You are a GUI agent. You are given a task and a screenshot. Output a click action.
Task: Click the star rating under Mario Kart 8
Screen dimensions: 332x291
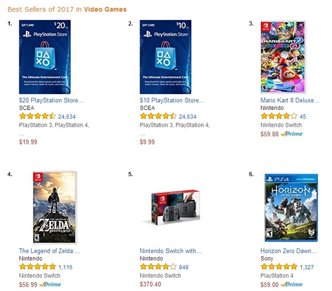(278, 117)
